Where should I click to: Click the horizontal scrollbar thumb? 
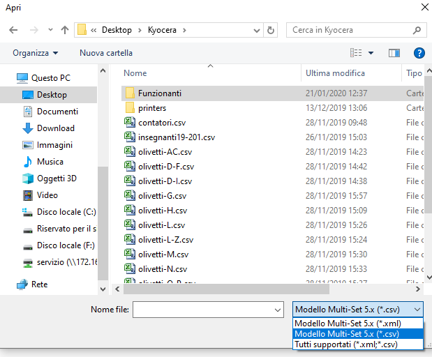pos(226,289)
